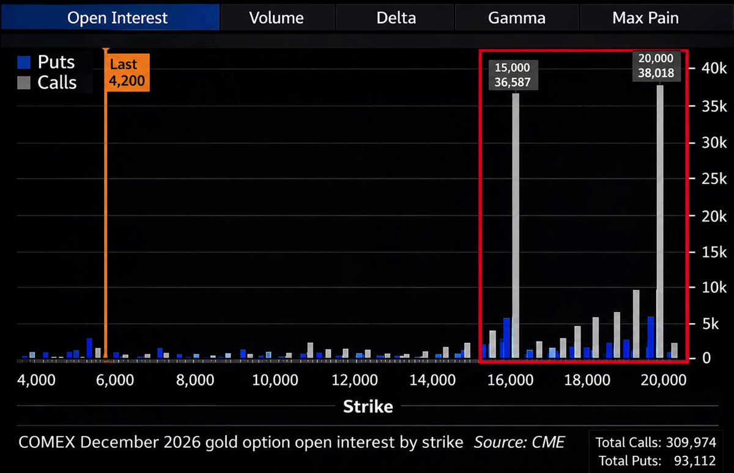Click the 6,000 strike axis label
This screenshot has width=734, height=473.
pos(115,381)
